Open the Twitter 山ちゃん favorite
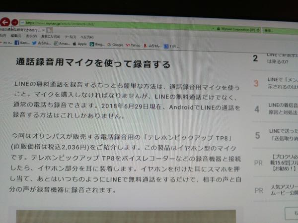The height and width of the screenshot is (223, 298). (41, 43)
